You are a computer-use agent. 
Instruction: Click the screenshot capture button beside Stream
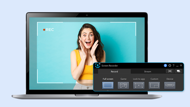point(170,71)
